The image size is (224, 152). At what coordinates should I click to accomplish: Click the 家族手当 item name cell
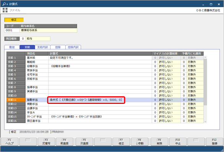37,70
